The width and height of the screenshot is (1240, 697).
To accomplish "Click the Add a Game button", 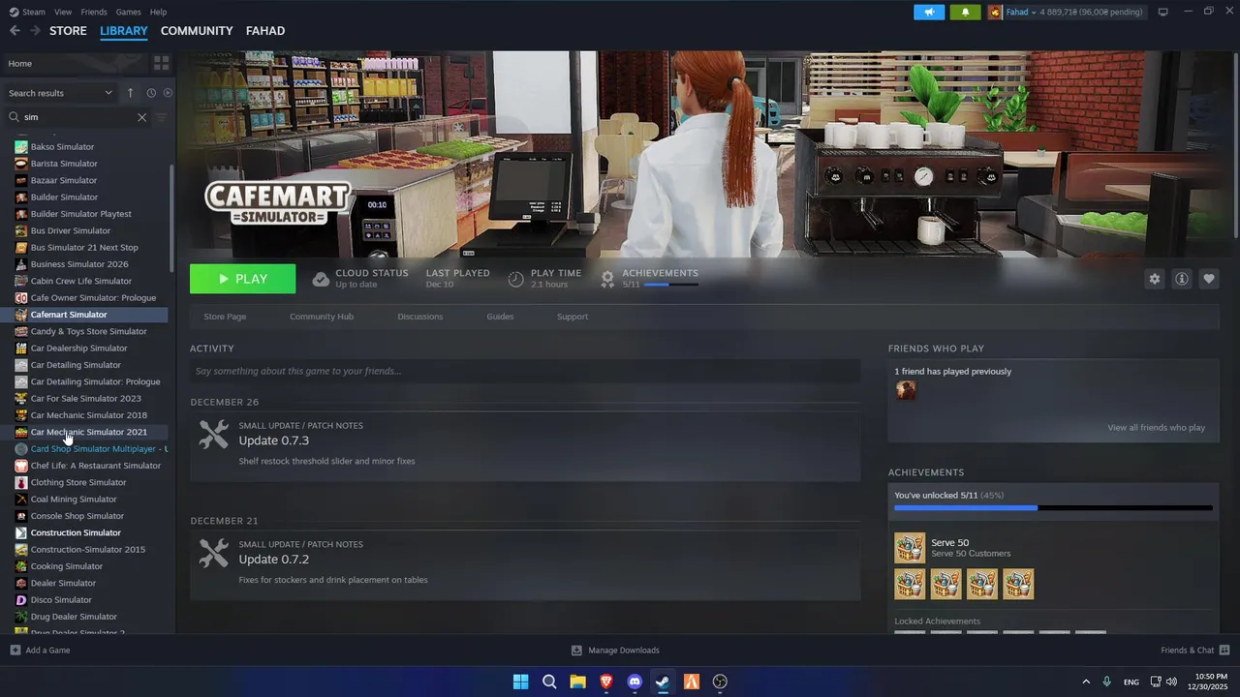I will 40,651.
